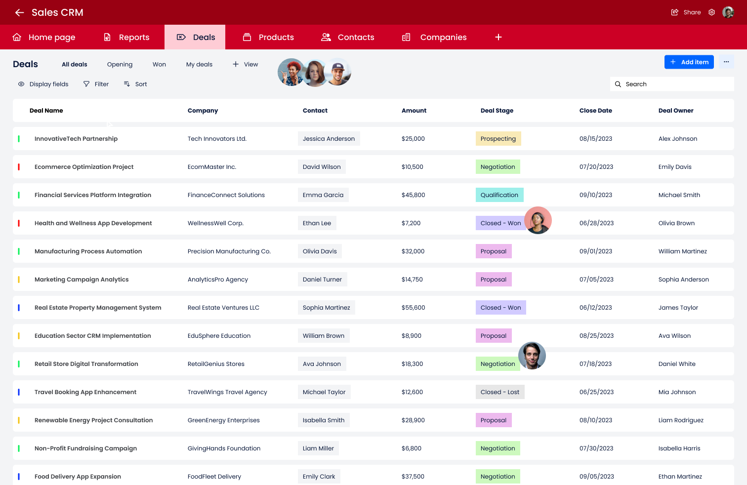Open the user profile avatar in the top right
Image resolution: width=747 pixels, height=485 pixels.
[x=728, y=12]
